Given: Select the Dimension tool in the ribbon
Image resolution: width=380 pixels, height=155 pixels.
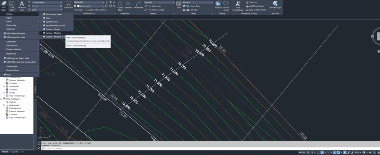Looking at the screenshot, I should tap(68, 5).
